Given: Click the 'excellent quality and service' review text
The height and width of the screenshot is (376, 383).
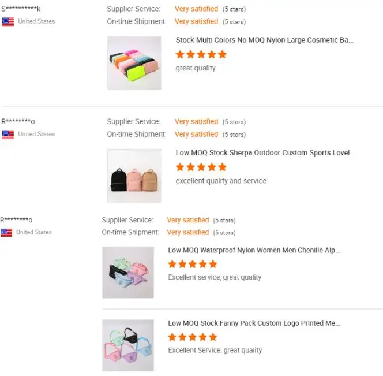Looking at the screenshot, I should click(221, 181).
